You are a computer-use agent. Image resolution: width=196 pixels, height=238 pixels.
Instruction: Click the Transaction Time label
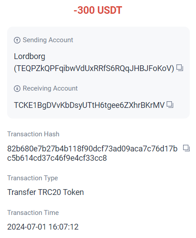[x=33, y=213]
